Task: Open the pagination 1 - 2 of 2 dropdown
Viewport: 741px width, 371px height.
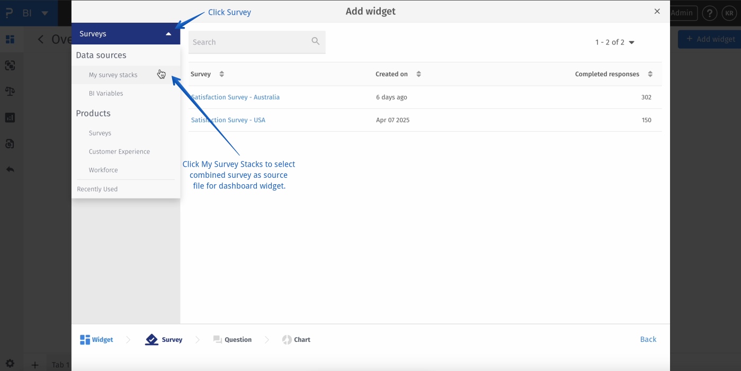Action: point(614,42)
